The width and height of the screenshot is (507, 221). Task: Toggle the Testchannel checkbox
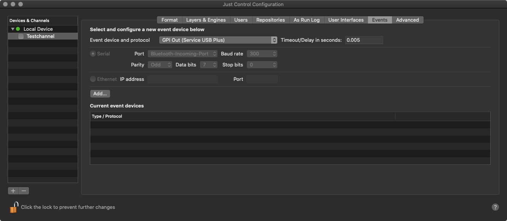21,36
